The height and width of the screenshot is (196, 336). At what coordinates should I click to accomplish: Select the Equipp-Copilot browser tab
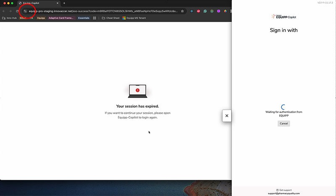click(x=39, y=3)
